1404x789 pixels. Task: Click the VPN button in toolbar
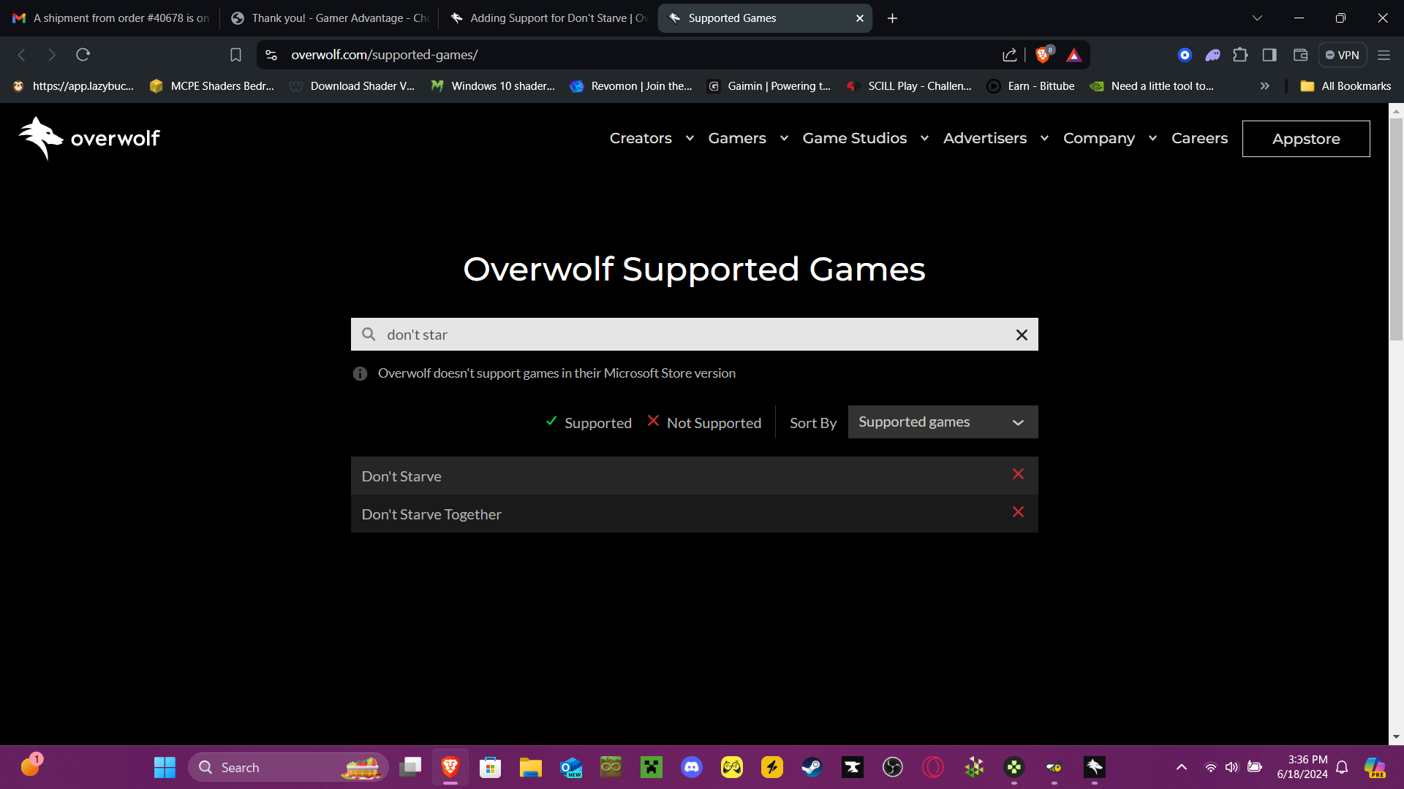pyautogui.click(x=1342, y=55)
